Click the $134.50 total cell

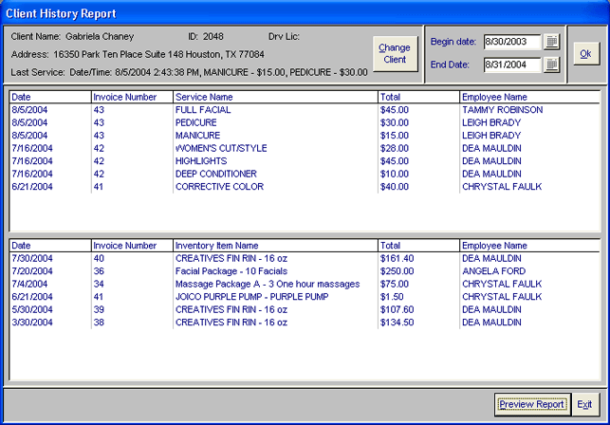click(x=397, y=323)
